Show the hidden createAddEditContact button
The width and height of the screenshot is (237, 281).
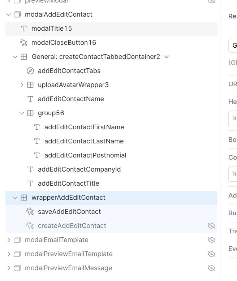click(x=211, y=226)
